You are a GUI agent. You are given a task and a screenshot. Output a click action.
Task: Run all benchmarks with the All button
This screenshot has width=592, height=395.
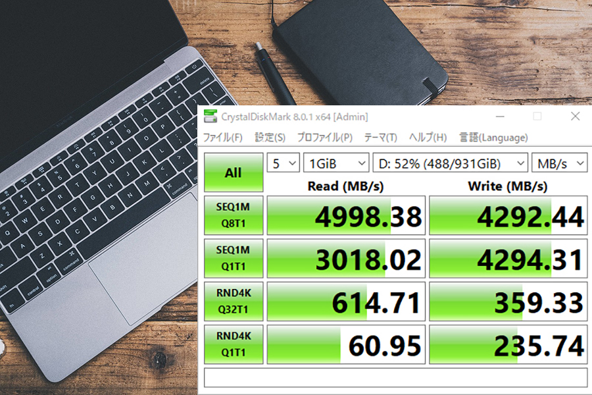(x=234, y=172)
